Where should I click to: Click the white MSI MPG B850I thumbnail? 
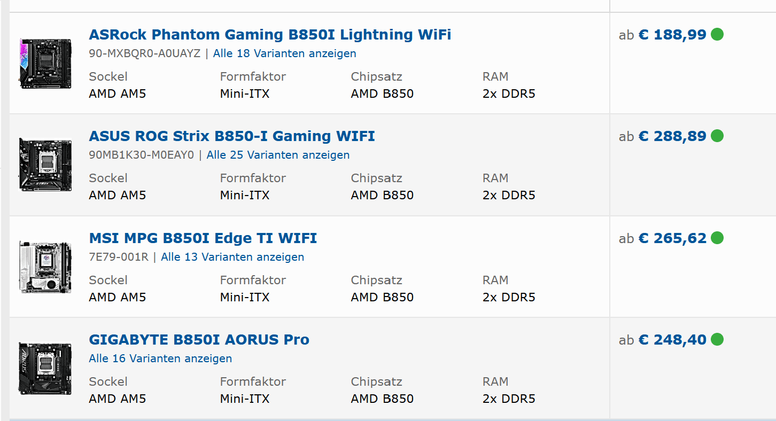click(x=45, y=267)
